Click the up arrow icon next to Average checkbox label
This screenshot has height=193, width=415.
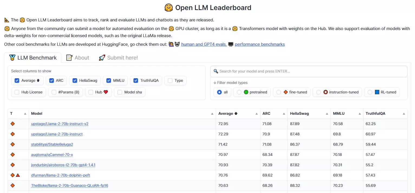tap(38, 80)
